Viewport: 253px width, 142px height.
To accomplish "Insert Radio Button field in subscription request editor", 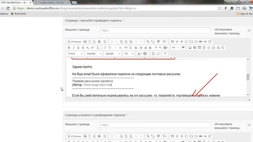I will point(182,42).
